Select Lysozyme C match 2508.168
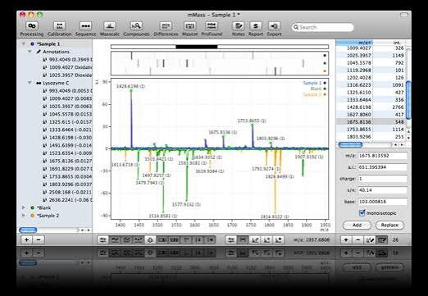Screen dimensions: 428x296 pos(68,192)
